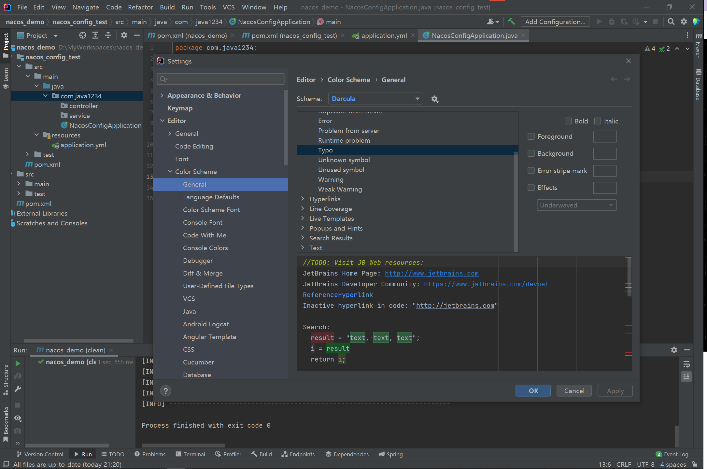The image size is (707, 469).
Task: Click the Search Everywhere magnifier icon
Action: (x=671, y=21)
